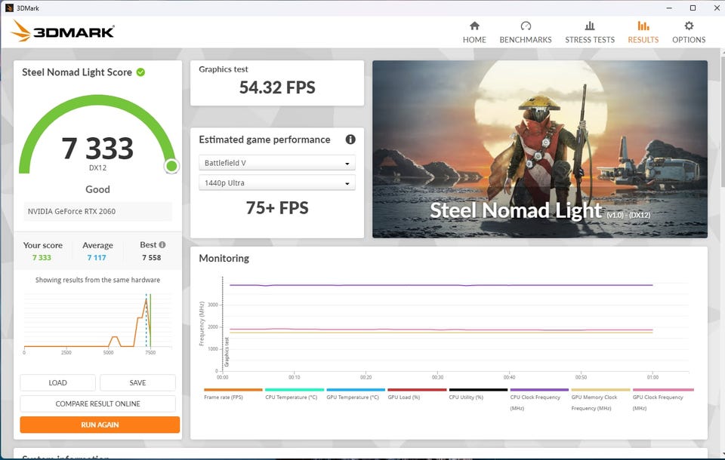Open info icon for Estimated game performance
Viewport: 725px width, 460px height.
(350, 139)
